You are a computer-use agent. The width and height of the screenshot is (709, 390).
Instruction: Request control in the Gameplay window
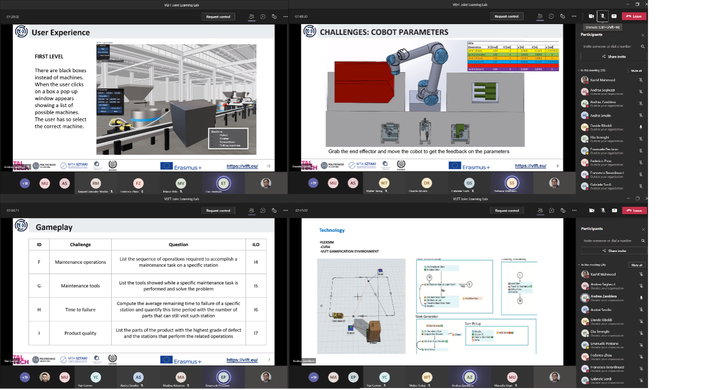click(x=218, y=211)
